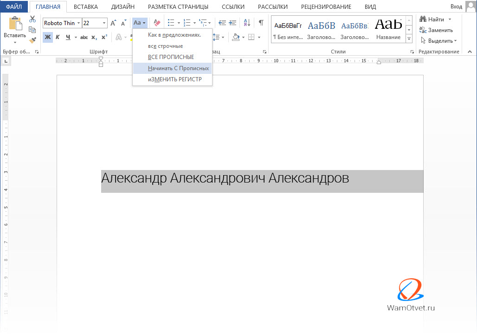
Task: Click the Clear Formatting eraser icon
Action: 156,23
